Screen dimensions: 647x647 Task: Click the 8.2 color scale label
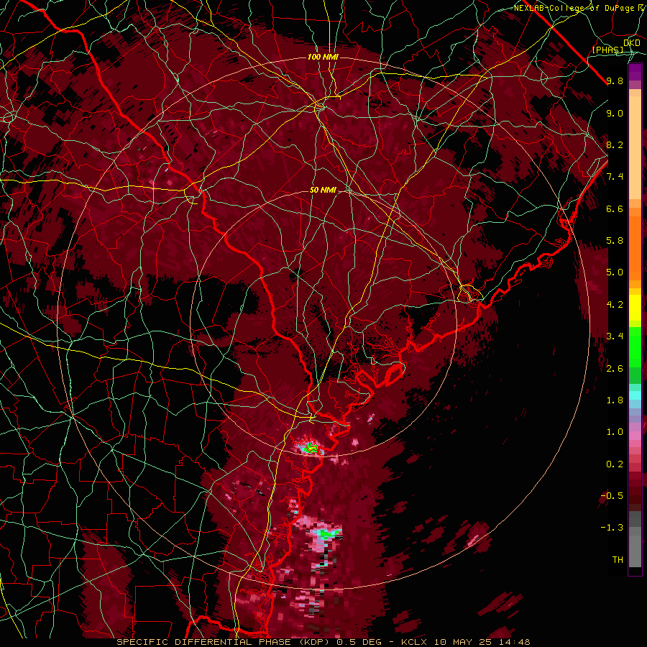click(615, 144)
